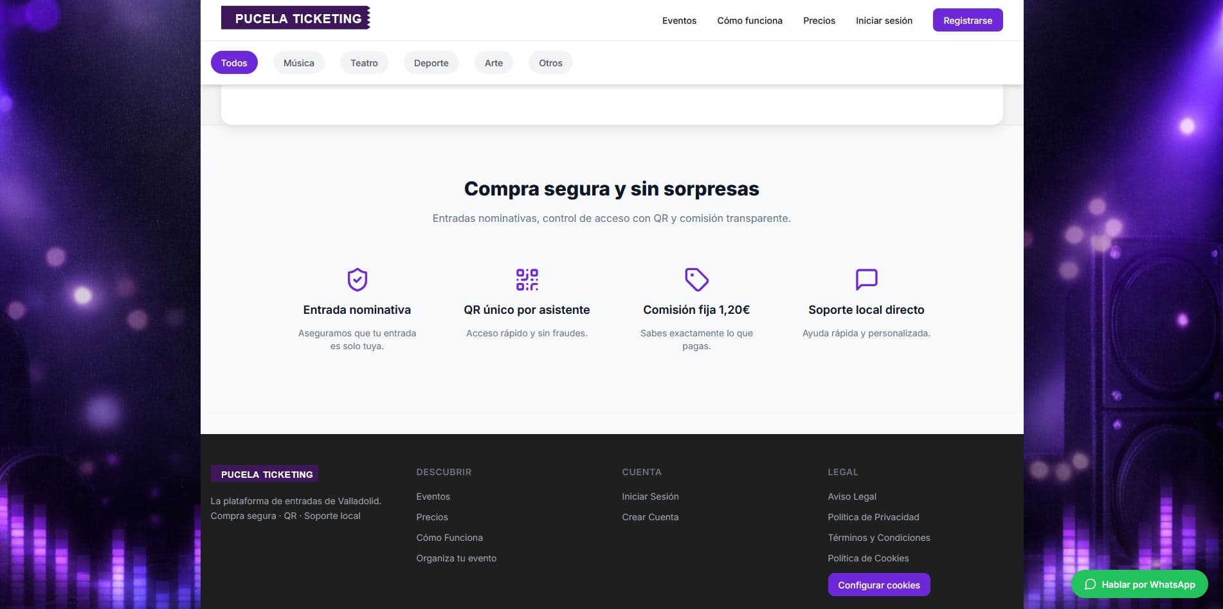Click the Pucela Ticketing header logo
Image resolution: width=1223 pixels, height=609 pixels.
tap(296, 18)
